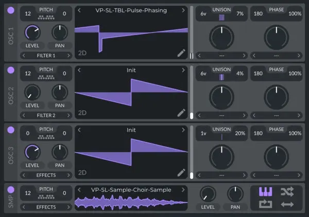Viewport: 309px width, 217px height.
Task: Select next OSC 2 Init wavetable
Action: 183,70
